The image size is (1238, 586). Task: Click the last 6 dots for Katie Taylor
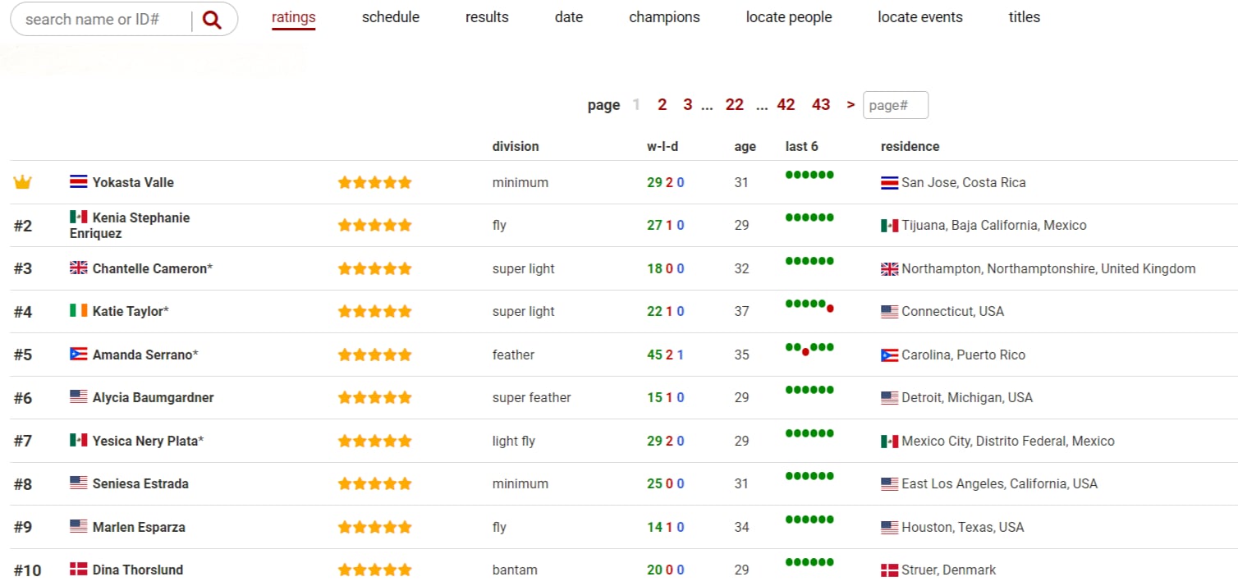[809, 305]
